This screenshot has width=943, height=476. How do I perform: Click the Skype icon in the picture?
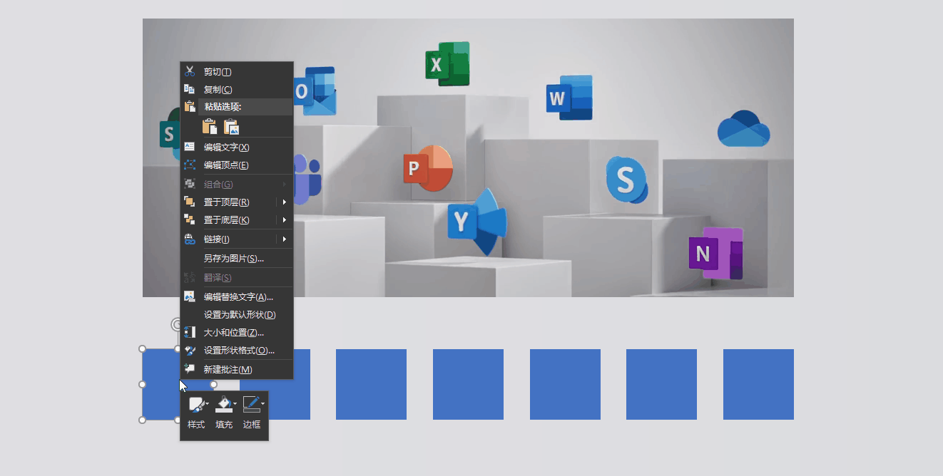tap(626, 180)
